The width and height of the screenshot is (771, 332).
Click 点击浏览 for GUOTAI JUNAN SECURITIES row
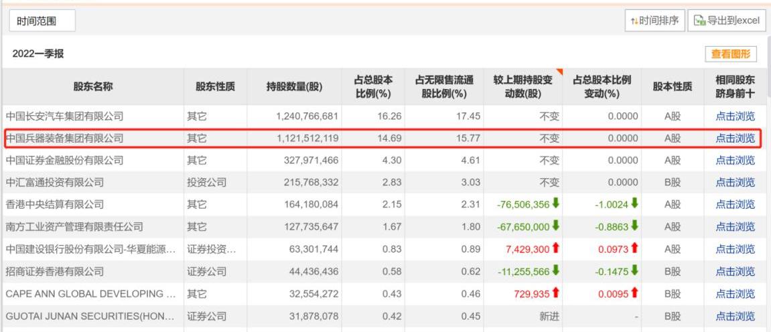click(735, 317)
